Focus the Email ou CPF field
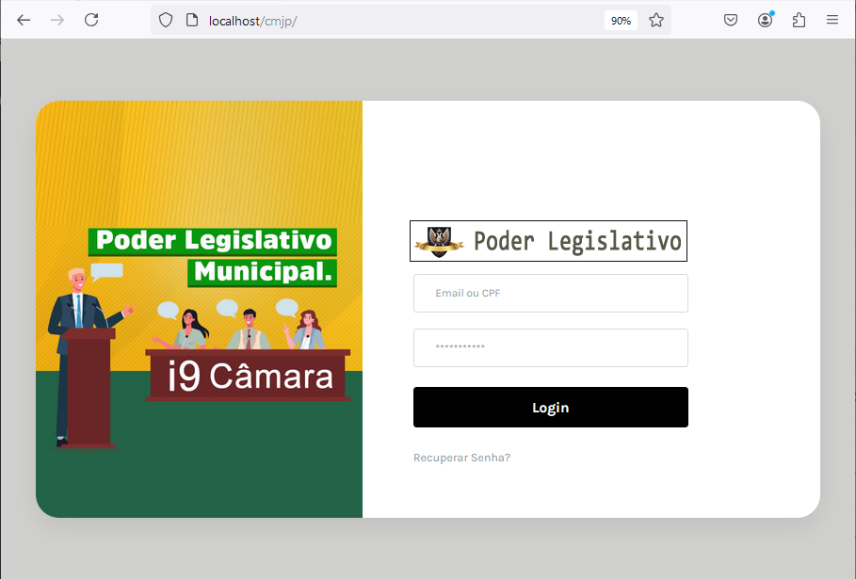The width and height of the screenshot is (856, 579). click(550, 293)
